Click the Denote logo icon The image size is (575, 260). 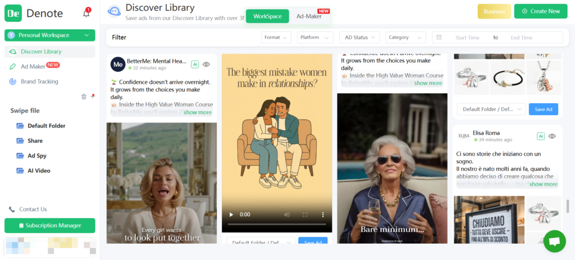[13, 13]
